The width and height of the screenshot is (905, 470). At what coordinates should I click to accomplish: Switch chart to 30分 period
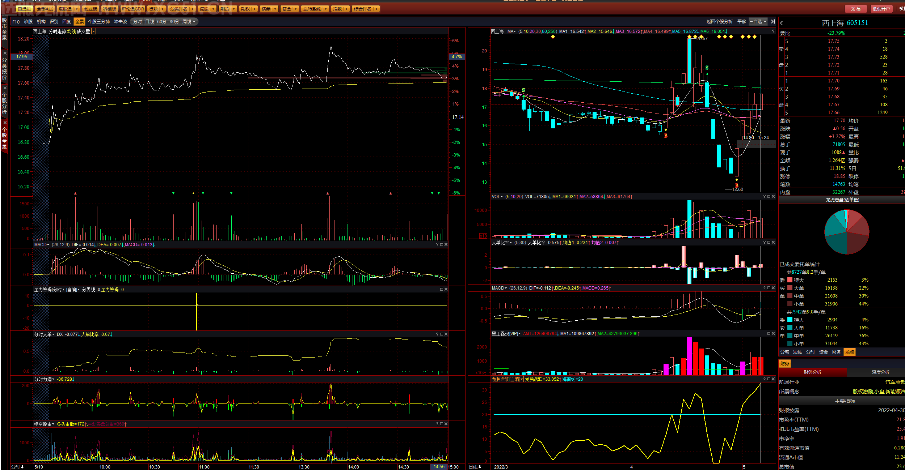[174, 22]
